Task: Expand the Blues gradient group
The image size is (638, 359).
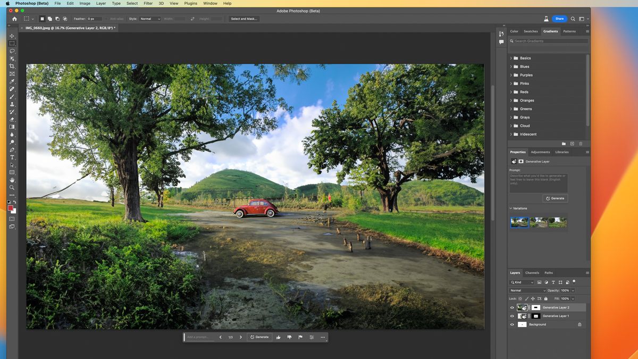Action: click(511, 66)
